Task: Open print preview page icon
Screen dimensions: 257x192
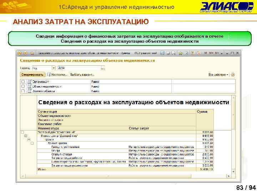Action: (x=173, y=53)
